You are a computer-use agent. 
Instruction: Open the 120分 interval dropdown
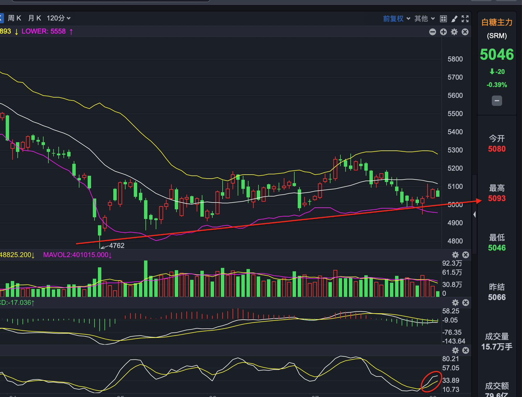pos(58,18)
